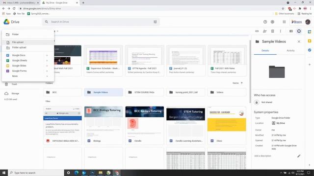Open the Tasks side panel icon
This screenshot has width=314, height=176.
click(x=310, y=50)
